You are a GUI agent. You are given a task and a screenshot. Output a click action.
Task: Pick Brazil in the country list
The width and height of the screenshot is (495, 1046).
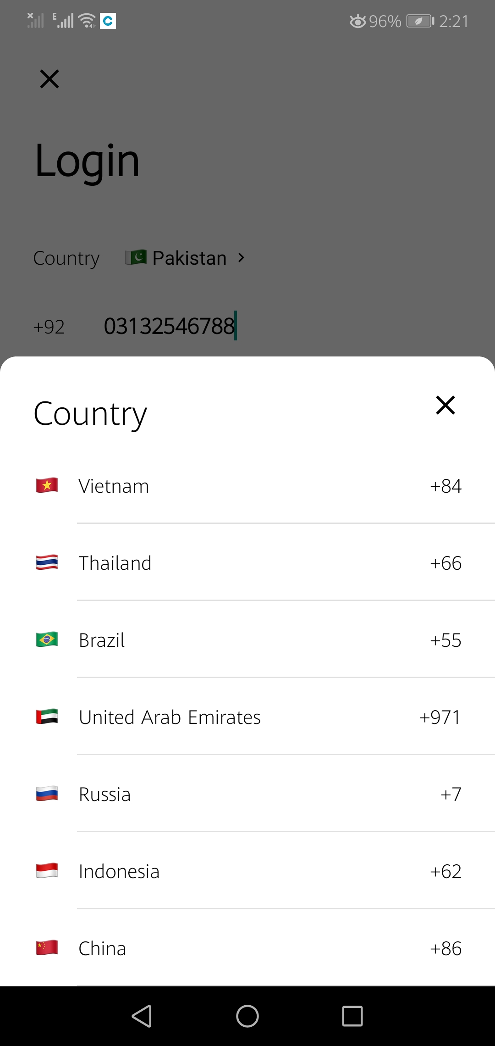[x=102, y=640]
